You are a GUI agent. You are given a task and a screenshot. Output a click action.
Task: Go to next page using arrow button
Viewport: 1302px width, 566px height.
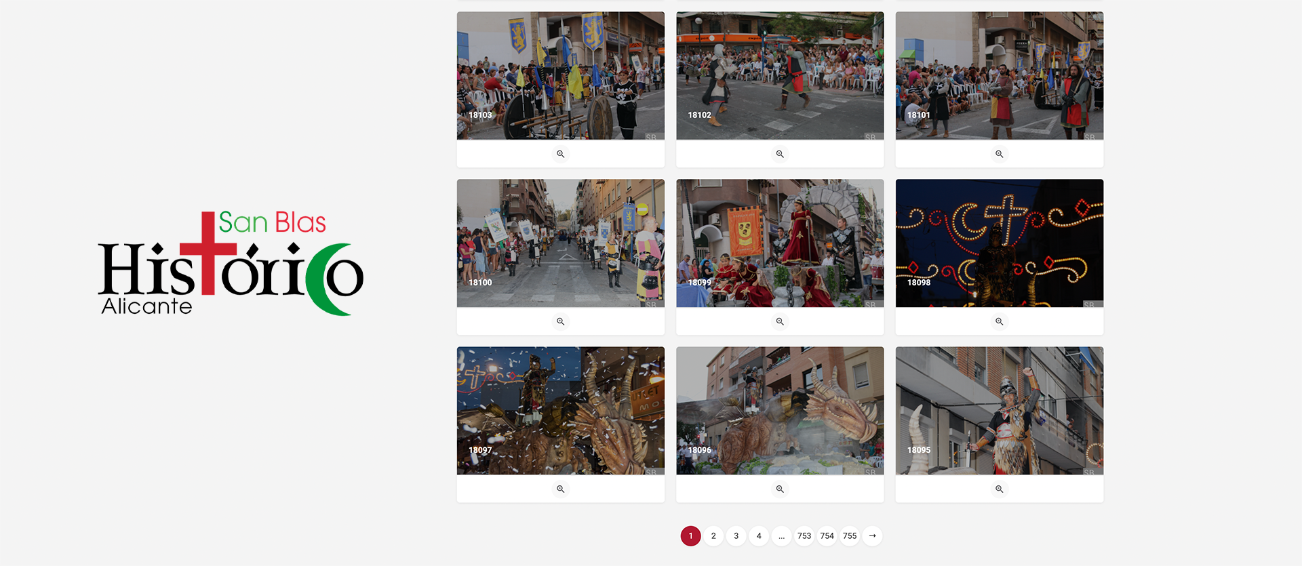872,535
